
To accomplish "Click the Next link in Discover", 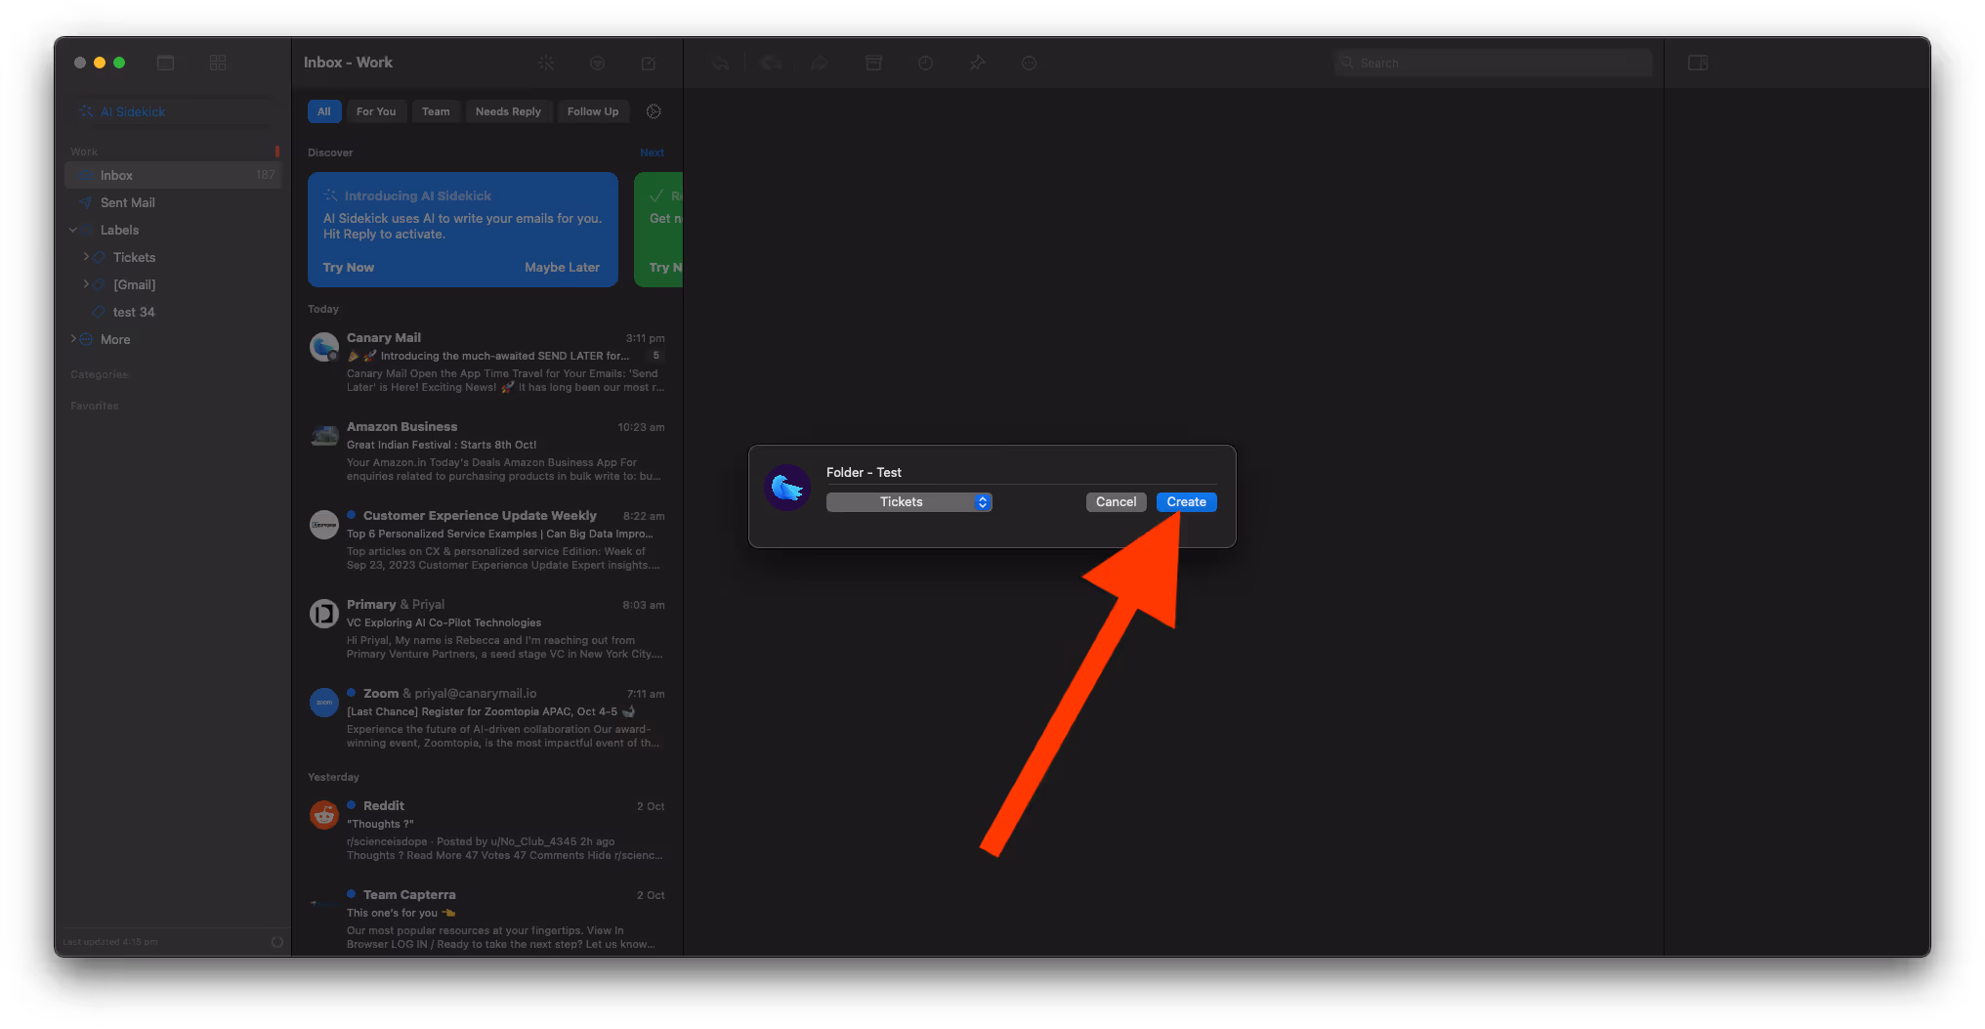I will (652, 152).
